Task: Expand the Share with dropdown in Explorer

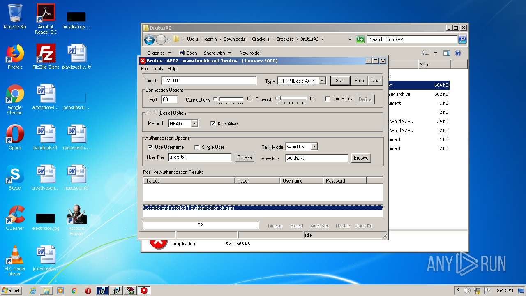Action: coord(217,53)
